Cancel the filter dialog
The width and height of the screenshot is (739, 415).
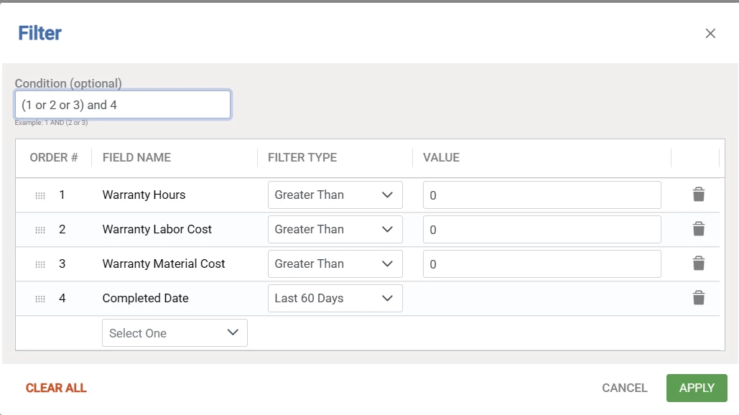click(625, 388)
